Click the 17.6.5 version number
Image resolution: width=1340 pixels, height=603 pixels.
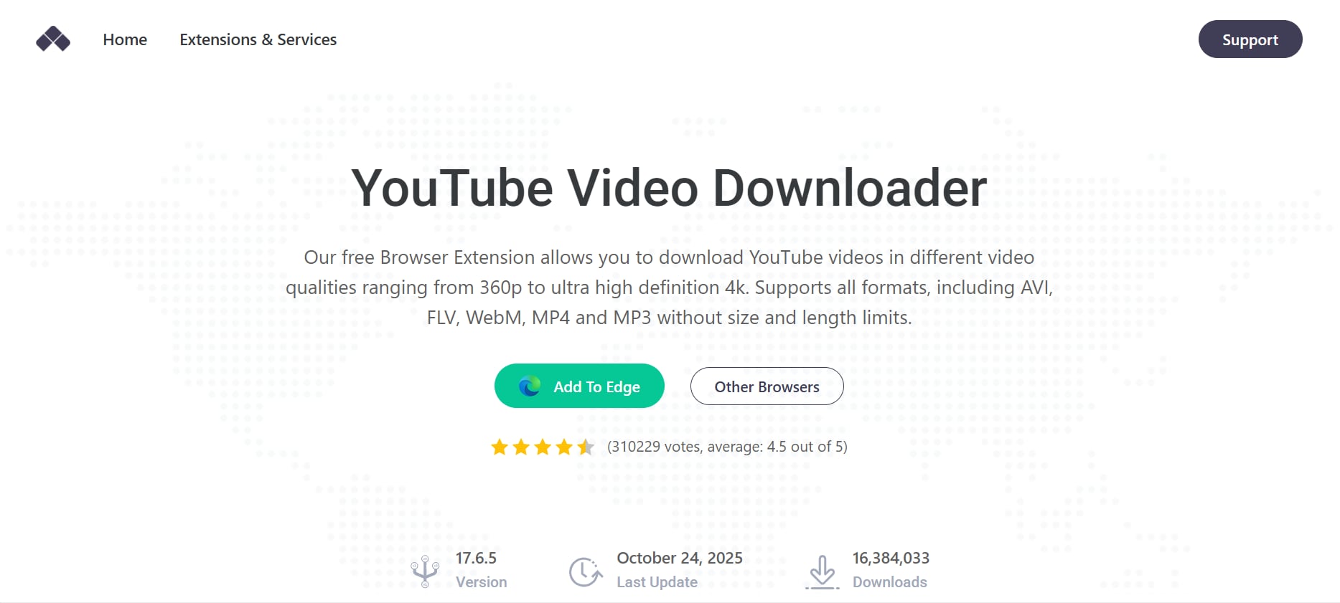tap(476, 558)
